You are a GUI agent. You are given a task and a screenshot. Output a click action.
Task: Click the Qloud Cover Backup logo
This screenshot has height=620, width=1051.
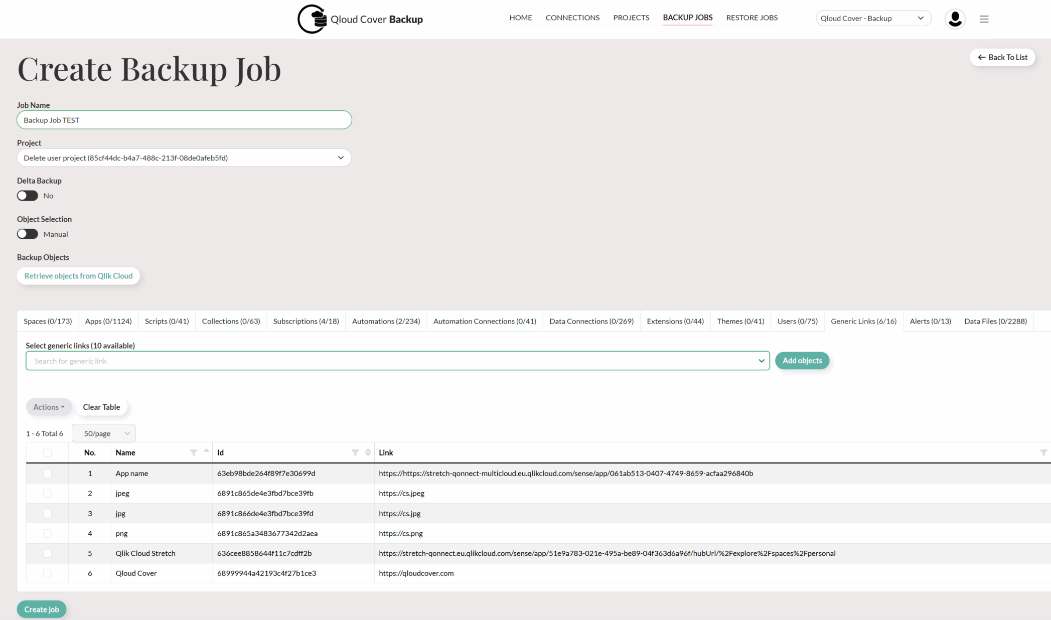tap(360, 19)
